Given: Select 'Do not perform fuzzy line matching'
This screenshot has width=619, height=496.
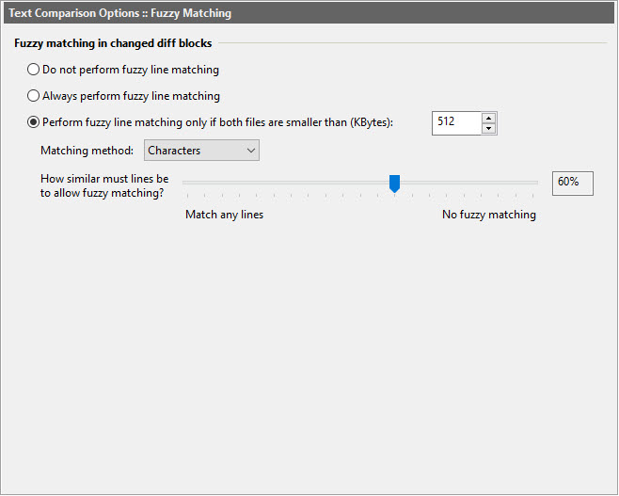Looking at the screenshot, I should coord(34,70).
